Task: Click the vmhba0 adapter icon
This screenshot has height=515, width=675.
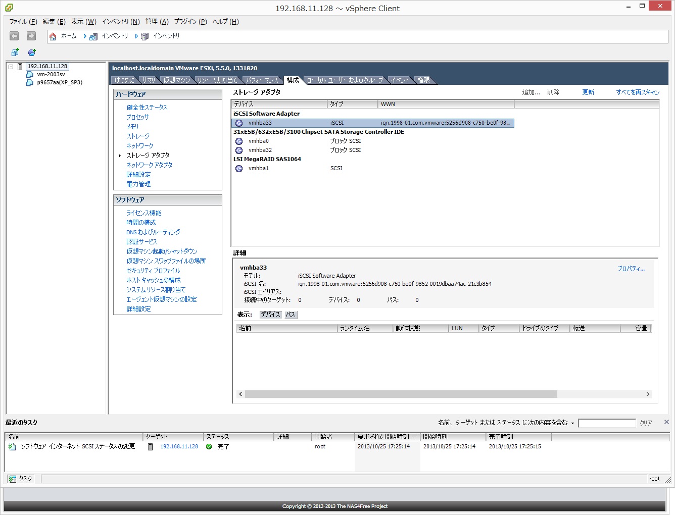Action: (x=239, y=141)
